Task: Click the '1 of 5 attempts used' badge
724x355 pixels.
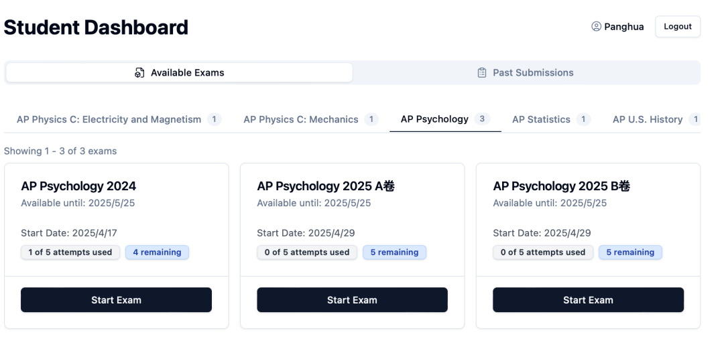Action: pos(70,253)
